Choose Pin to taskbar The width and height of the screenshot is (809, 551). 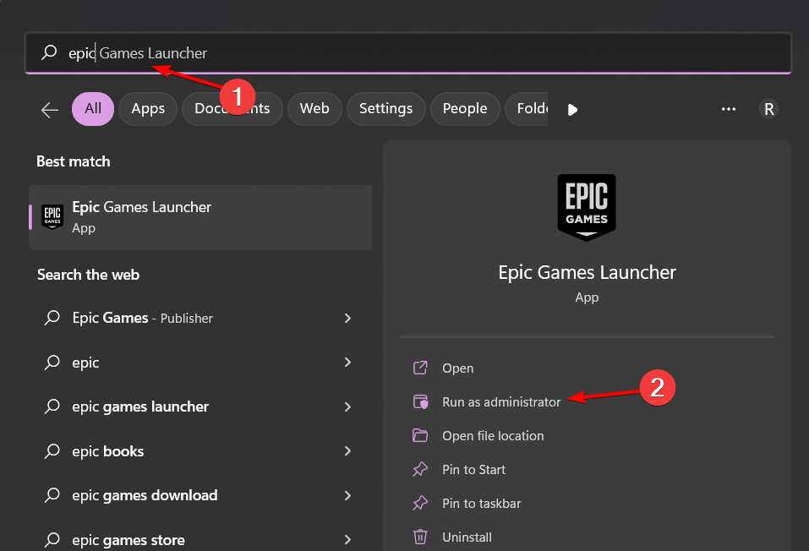[481, 504]
